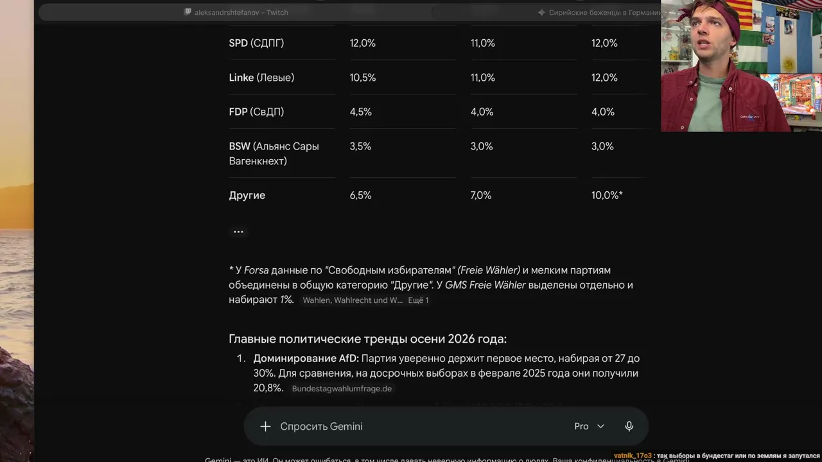Viewport: 822px width, 462px height.
Task: Click the FDP (СвДП) row label
Action: (x=256, y=112)
